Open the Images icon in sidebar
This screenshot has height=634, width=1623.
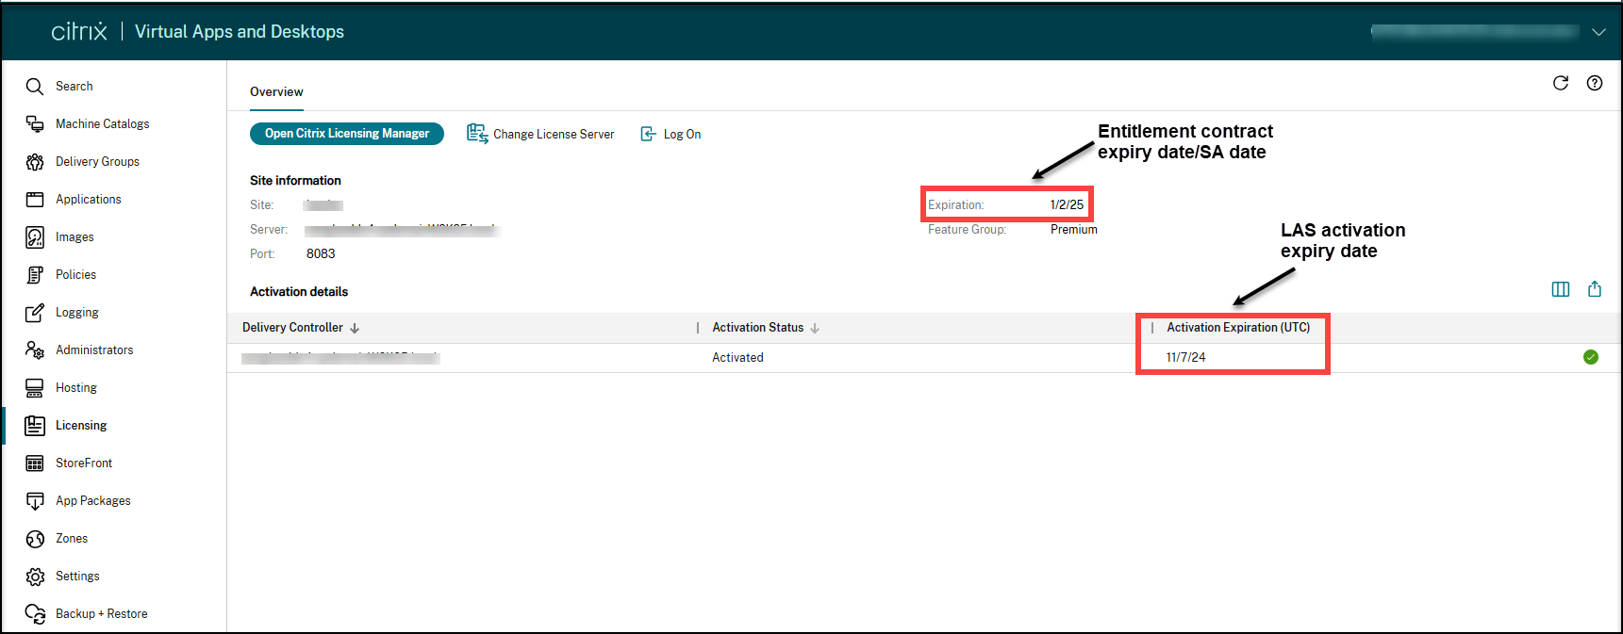[35, 237]
